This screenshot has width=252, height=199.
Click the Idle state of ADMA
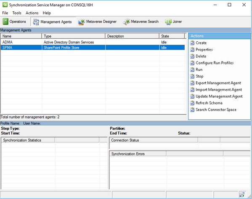click(x=164, y=42)
